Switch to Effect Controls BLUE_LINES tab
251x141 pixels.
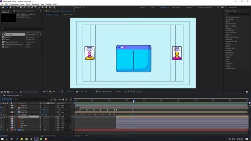25,11
